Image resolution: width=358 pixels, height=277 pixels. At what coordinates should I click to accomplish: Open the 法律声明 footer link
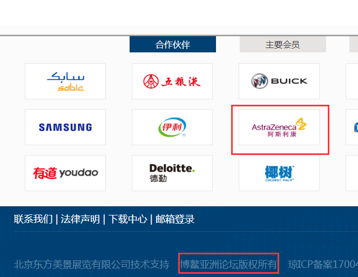coord(80,219)
